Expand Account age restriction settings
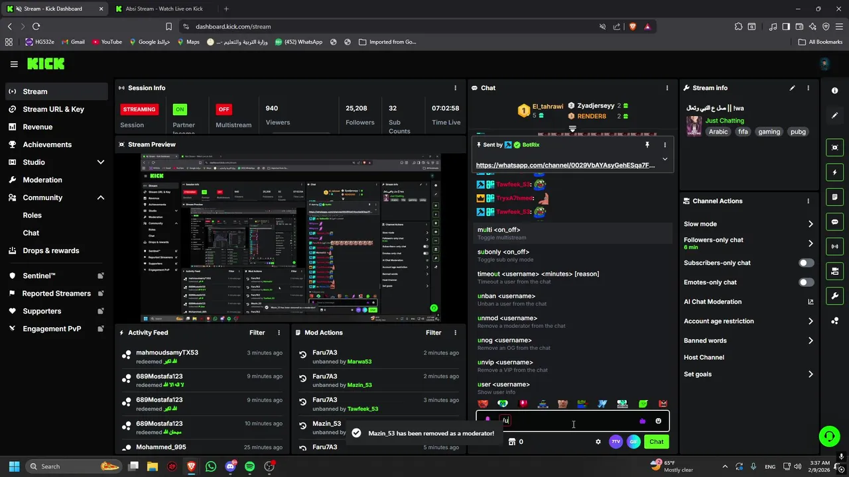This screenshot has width=849, height=477. pos(811,321)
